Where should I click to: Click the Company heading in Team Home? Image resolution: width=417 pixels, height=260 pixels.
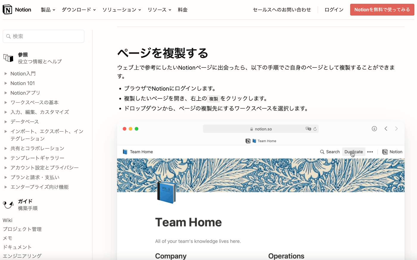[x=171, y=256]
